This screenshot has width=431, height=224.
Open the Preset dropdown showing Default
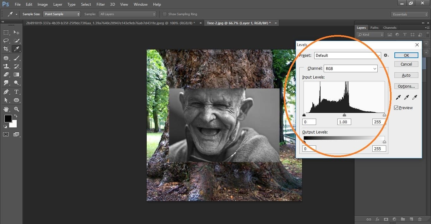347,55
